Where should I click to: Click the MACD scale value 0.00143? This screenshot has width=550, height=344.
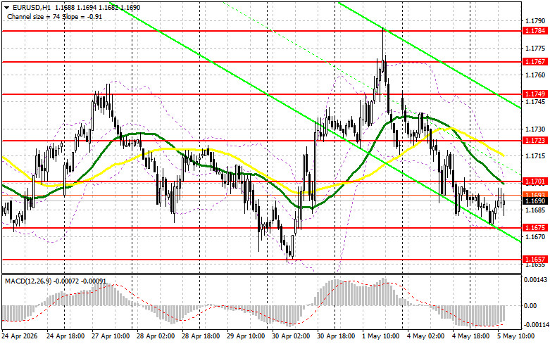(535, 280)
